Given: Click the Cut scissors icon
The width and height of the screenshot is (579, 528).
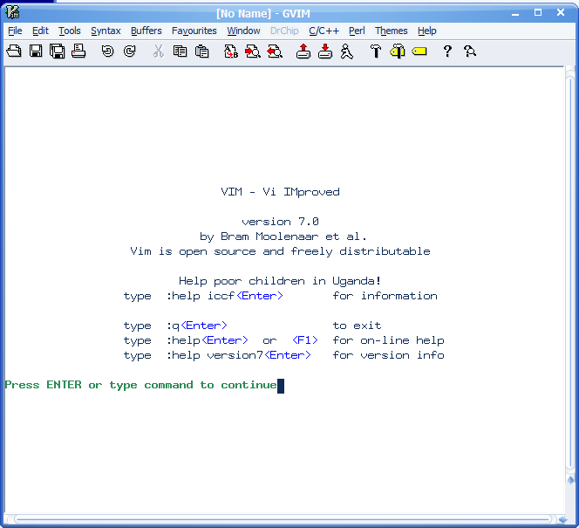Looking at the screenshot, I should click(159, 51).
